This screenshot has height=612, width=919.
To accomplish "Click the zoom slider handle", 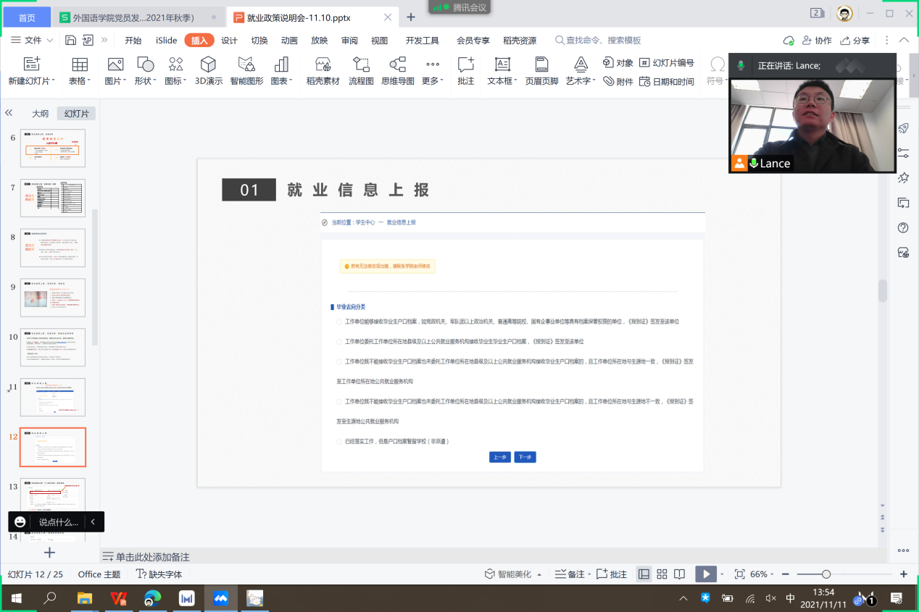I will [826, 574].
